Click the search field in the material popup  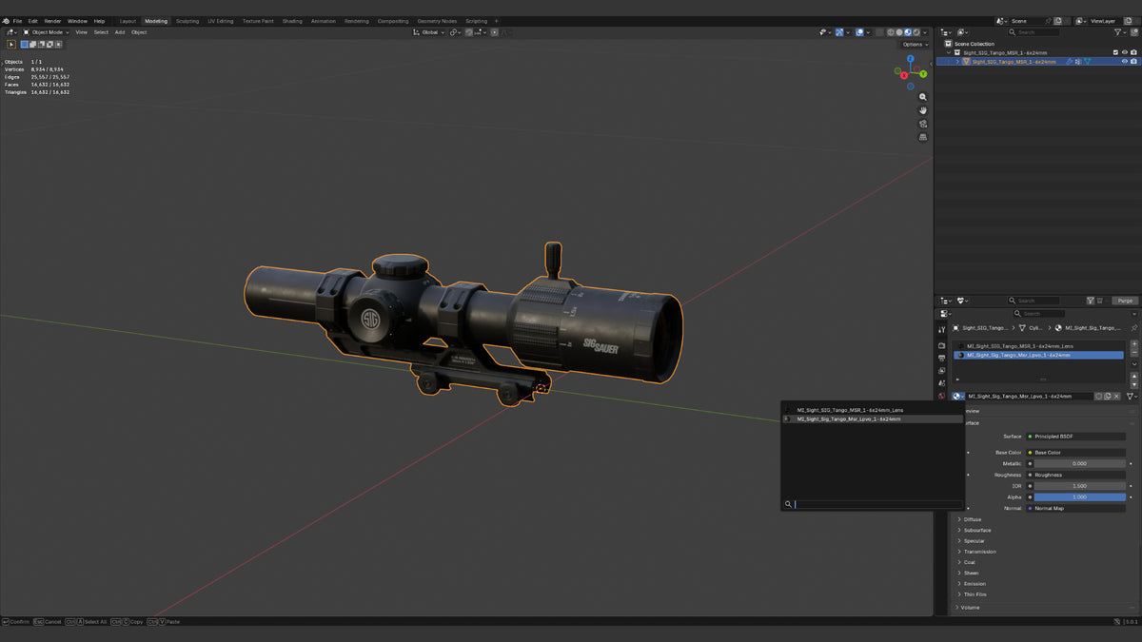[872, 504]
